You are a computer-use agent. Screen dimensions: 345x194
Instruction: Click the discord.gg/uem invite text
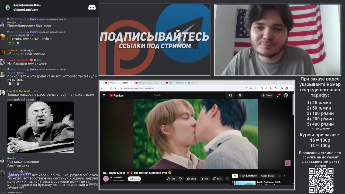[26, 9]
